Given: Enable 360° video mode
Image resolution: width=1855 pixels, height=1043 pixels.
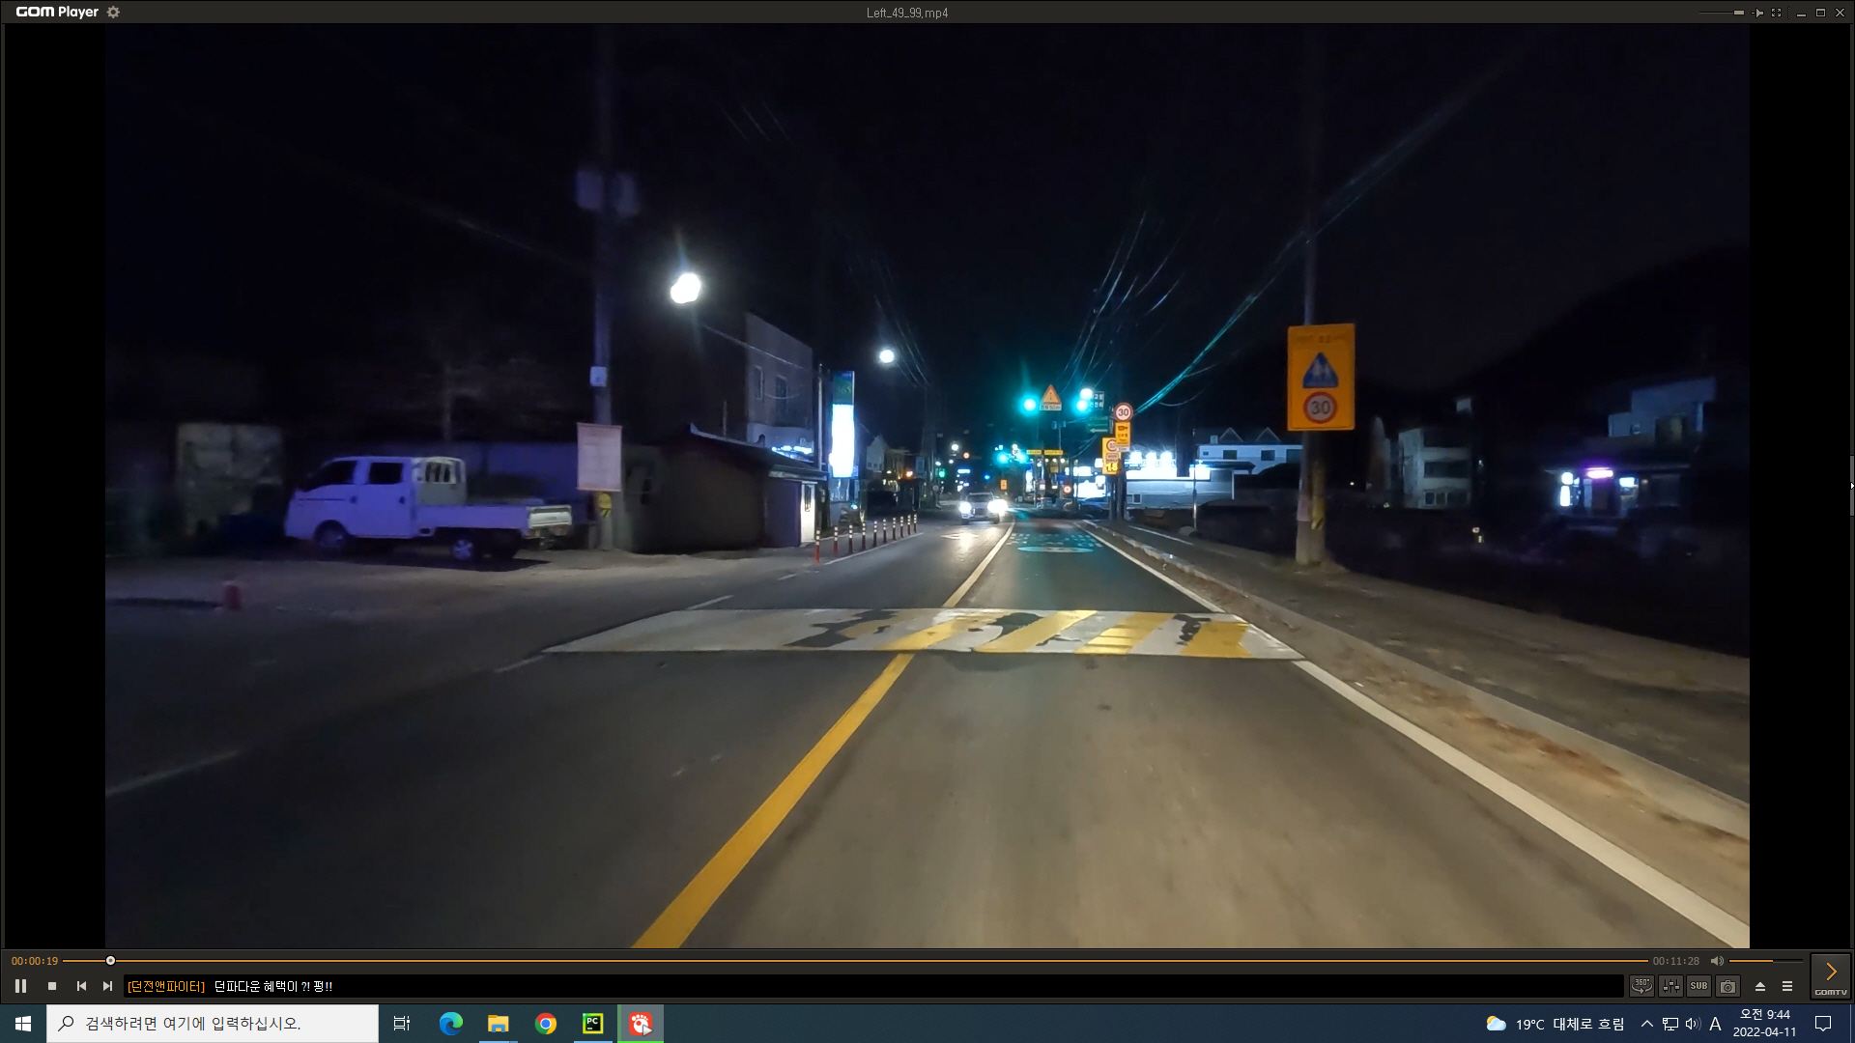Looking at the screenshot, I should [1641, 986].
